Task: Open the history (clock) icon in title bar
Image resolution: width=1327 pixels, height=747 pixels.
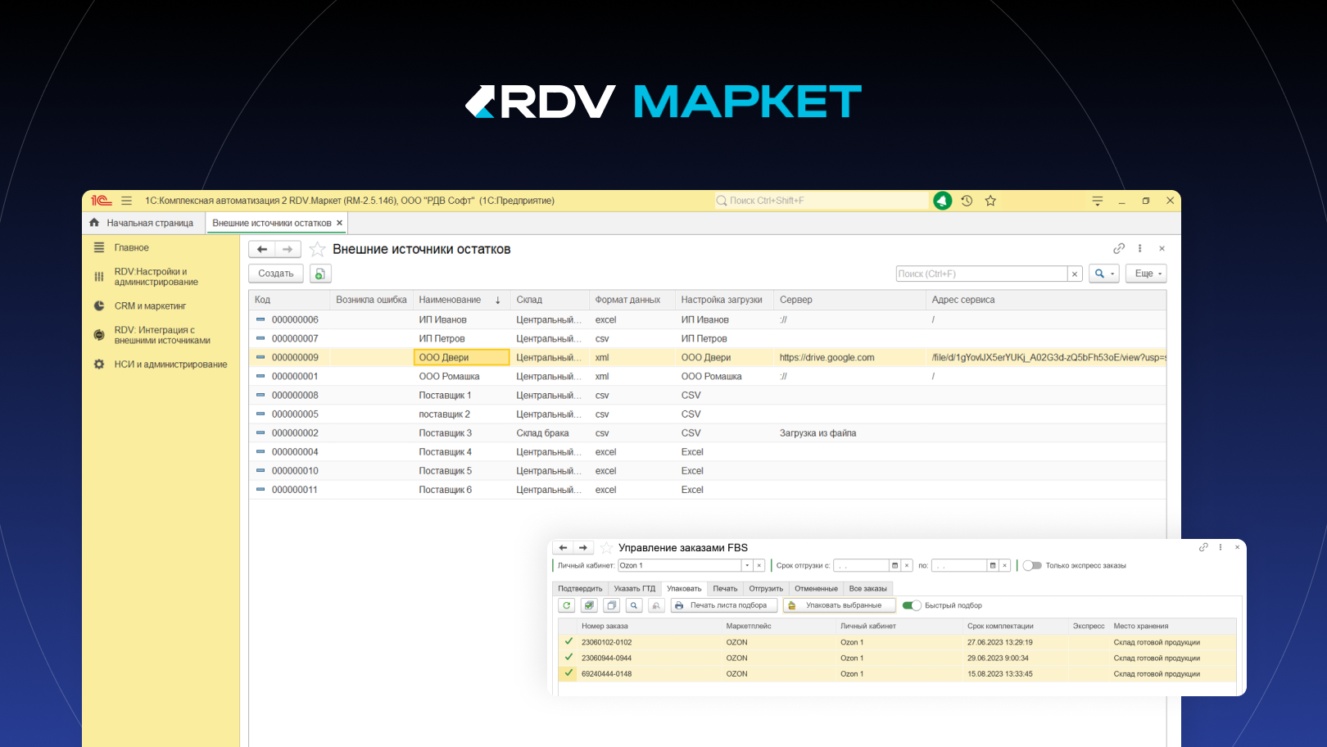Action: coord(967,200)
